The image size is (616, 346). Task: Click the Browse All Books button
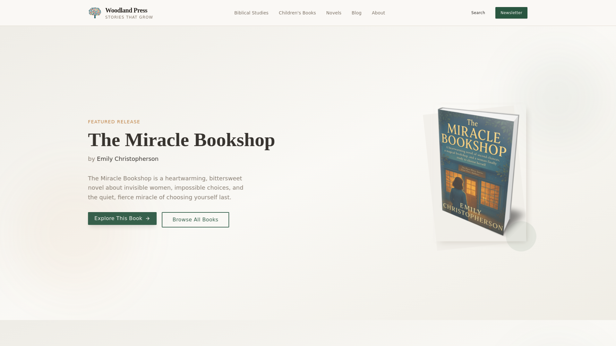pos(195,220)
